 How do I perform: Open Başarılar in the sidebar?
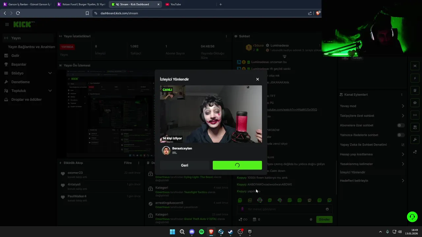[19, 65]
